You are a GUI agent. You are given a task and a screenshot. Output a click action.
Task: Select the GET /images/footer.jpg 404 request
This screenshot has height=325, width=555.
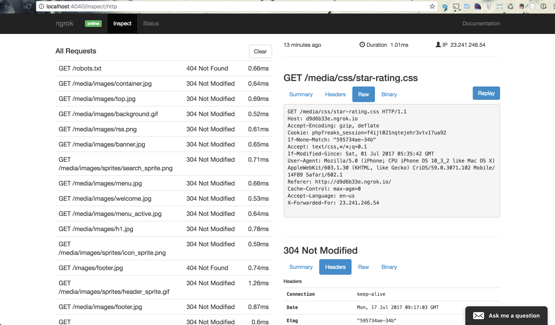coord(164,268)
